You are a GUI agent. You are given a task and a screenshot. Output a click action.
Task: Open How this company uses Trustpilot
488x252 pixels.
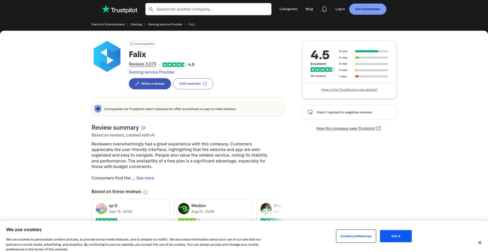(x=349, y=128)
